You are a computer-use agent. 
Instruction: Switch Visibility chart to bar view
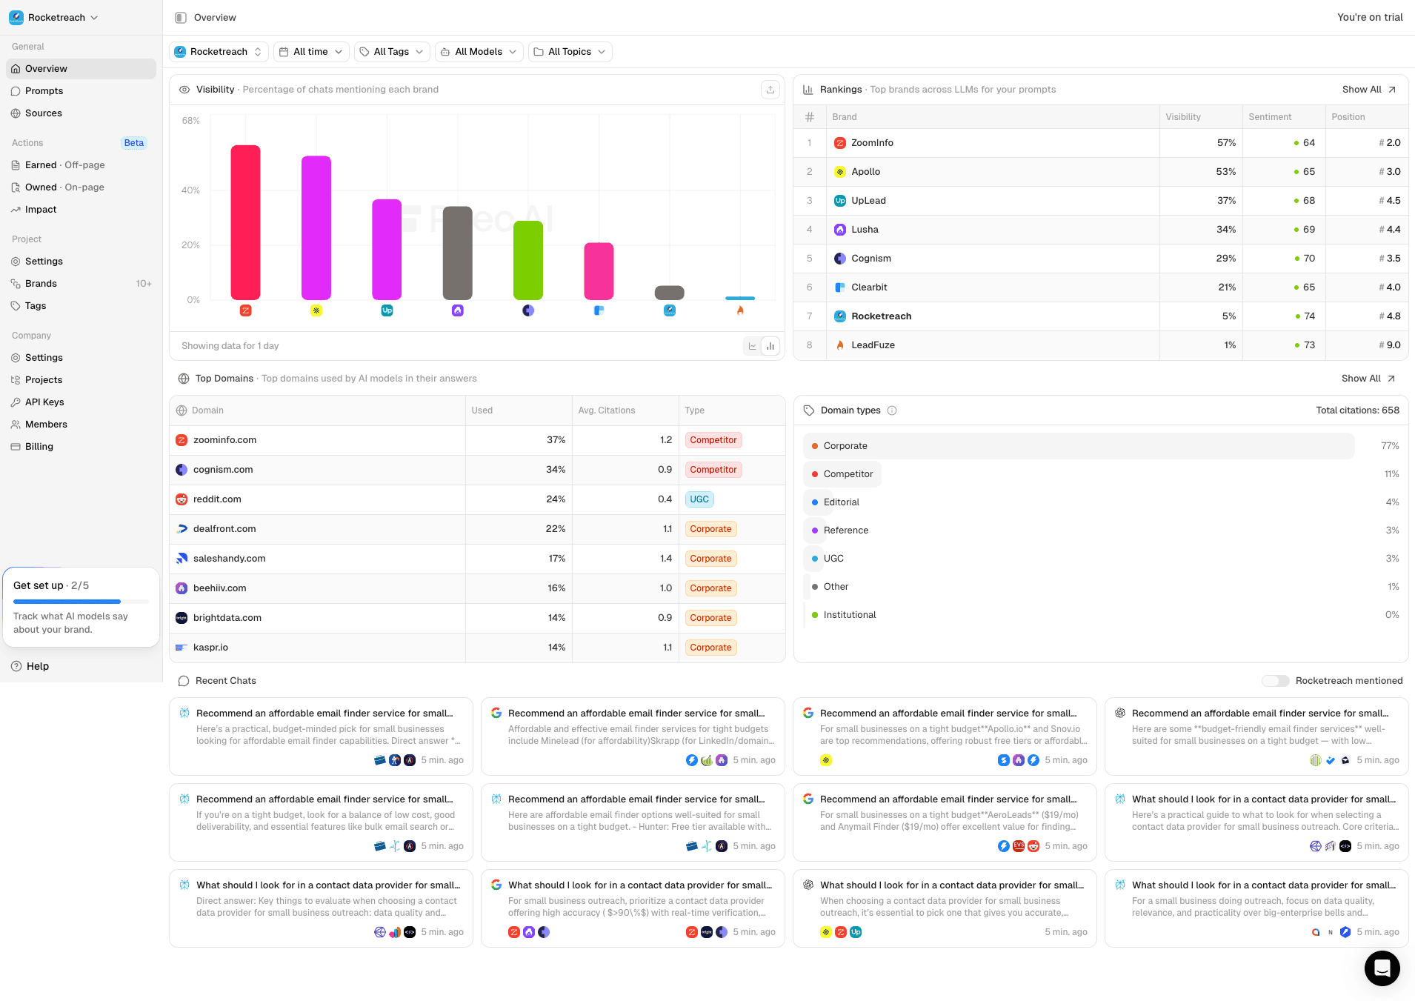click(770, 345)
